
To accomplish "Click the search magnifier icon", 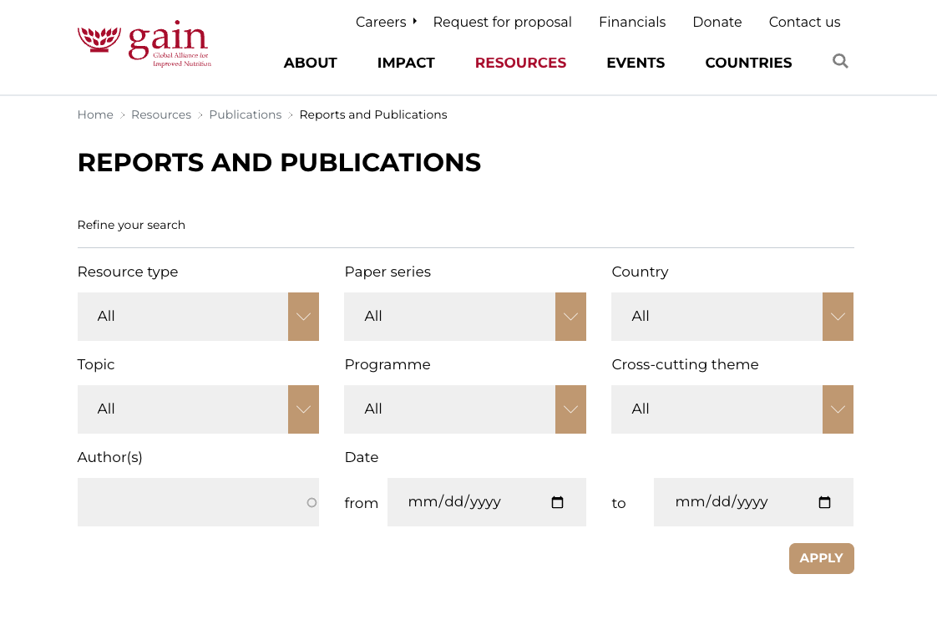I will pos(839,61).
